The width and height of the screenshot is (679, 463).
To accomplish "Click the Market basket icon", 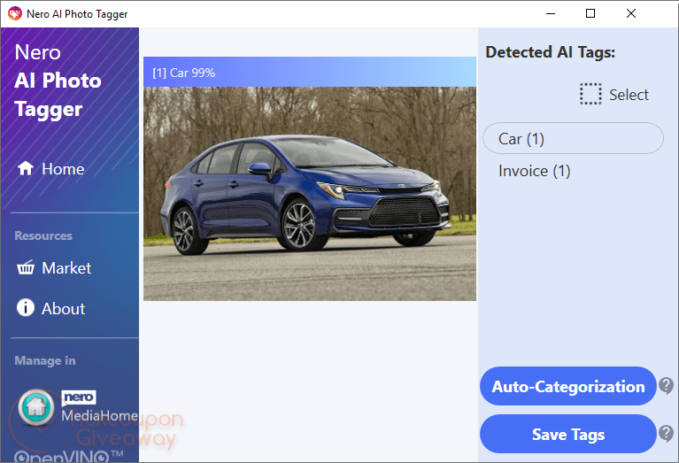I will pyautogui.click(x=26, y=267).
